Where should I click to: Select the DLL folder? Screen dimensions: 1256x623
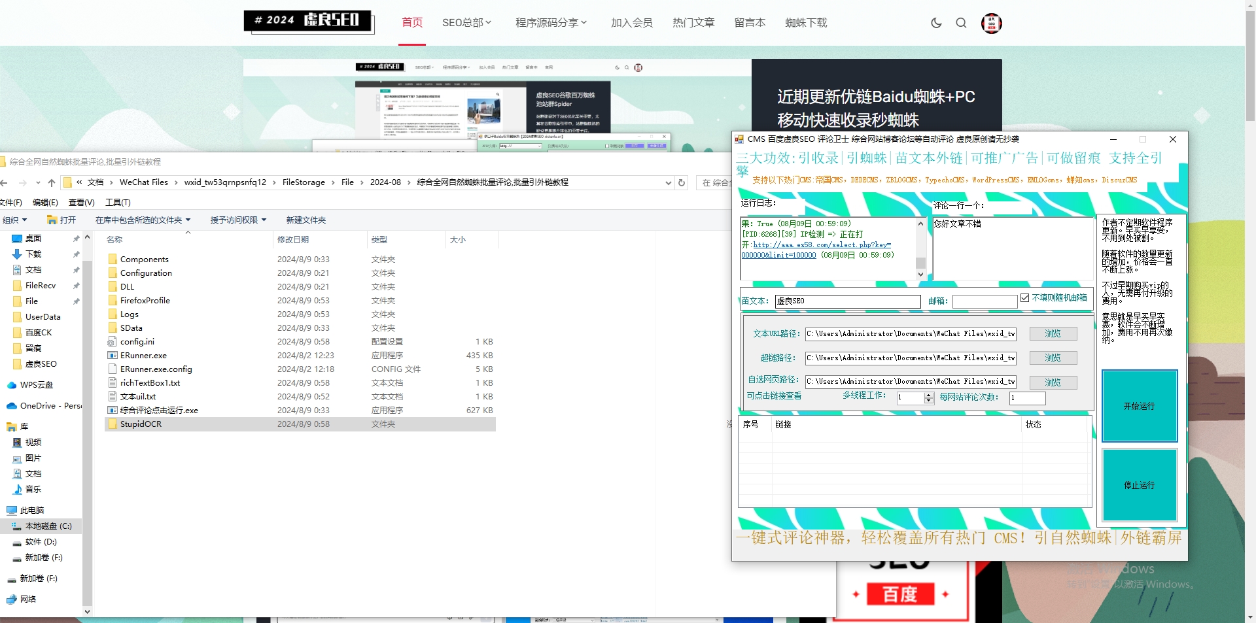127,287
